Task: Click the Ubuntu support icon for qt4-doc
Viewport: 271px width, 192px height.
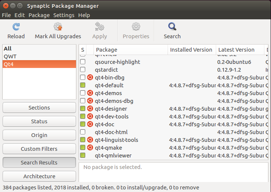Action: click(x=90, y=124)
